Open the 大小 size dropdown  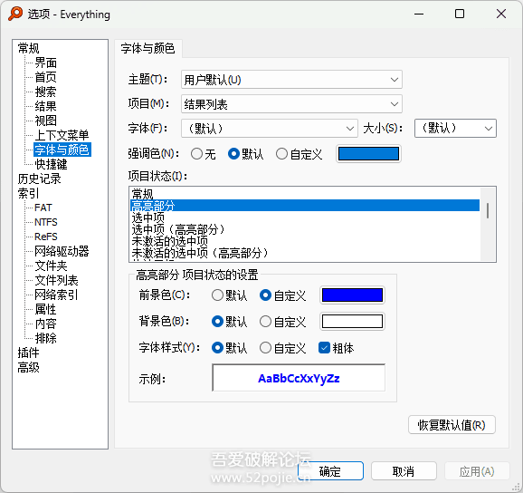pos(455,129)
